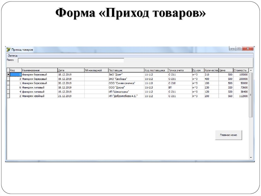The width and height of the screenshot is (261, 196).
Task: Click the Delphi app icon in title bar
Action: tap(8, 49)
